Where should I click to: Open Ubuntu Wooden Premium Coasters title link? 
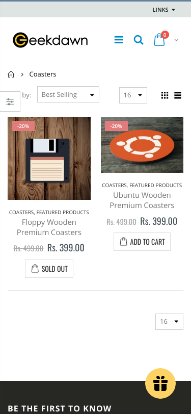(142, 200)
